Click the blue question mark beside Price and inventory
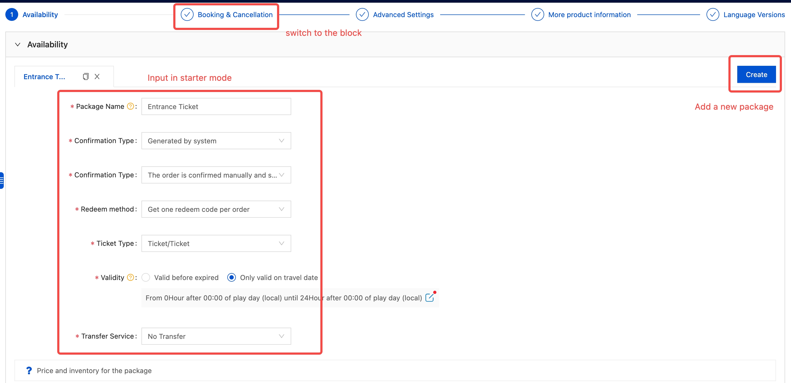Image resolution: width=791 pixels, height=383 pixels. pyautogui.click(x=29, y=370)
